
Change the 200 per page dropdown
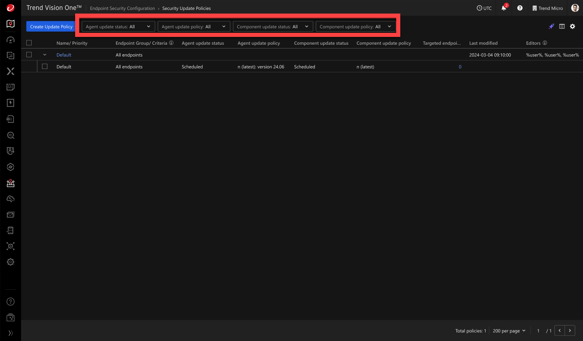pos(509,331)
